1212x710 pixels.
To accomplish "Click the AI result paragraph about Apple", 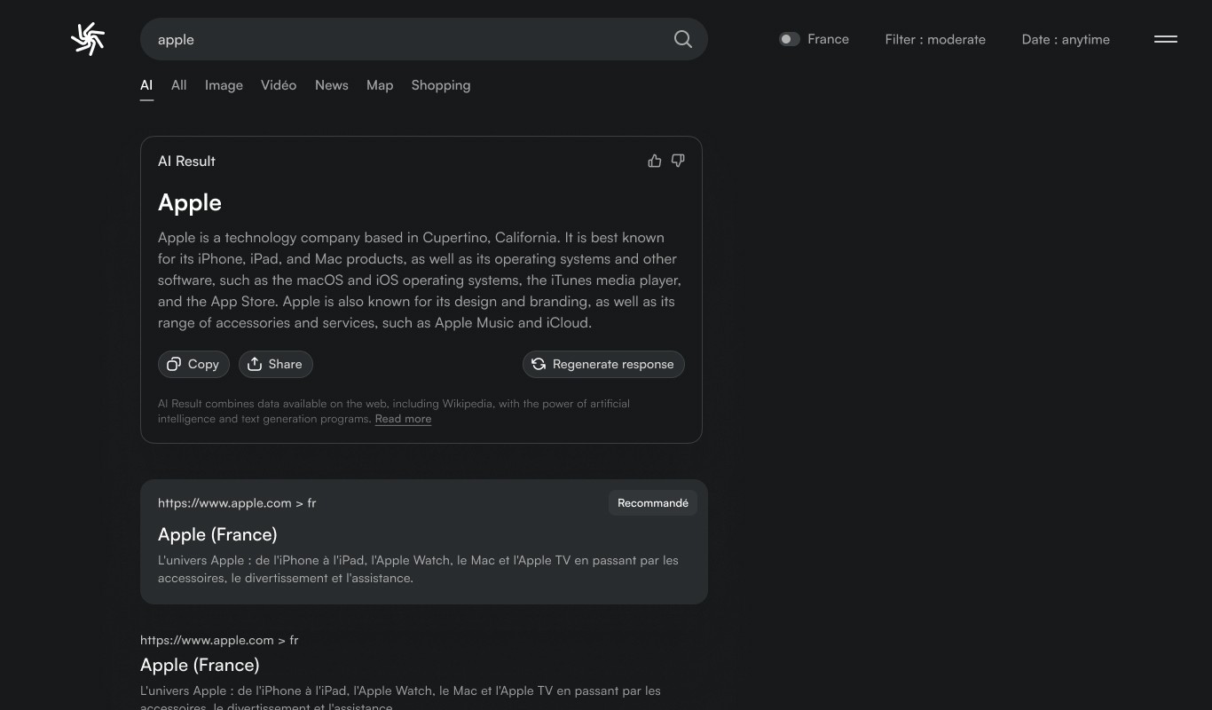I will [420, 280].
